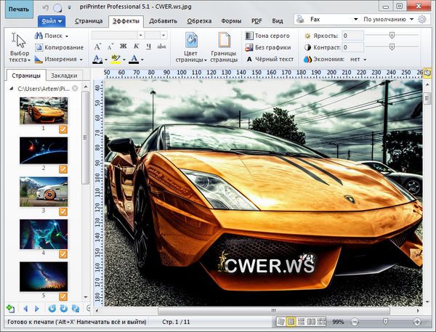Image resolution: width=436 pixels, height=332 pixels.
Task: Click the settings gear icon near printer selector
Action: (422, 19)
